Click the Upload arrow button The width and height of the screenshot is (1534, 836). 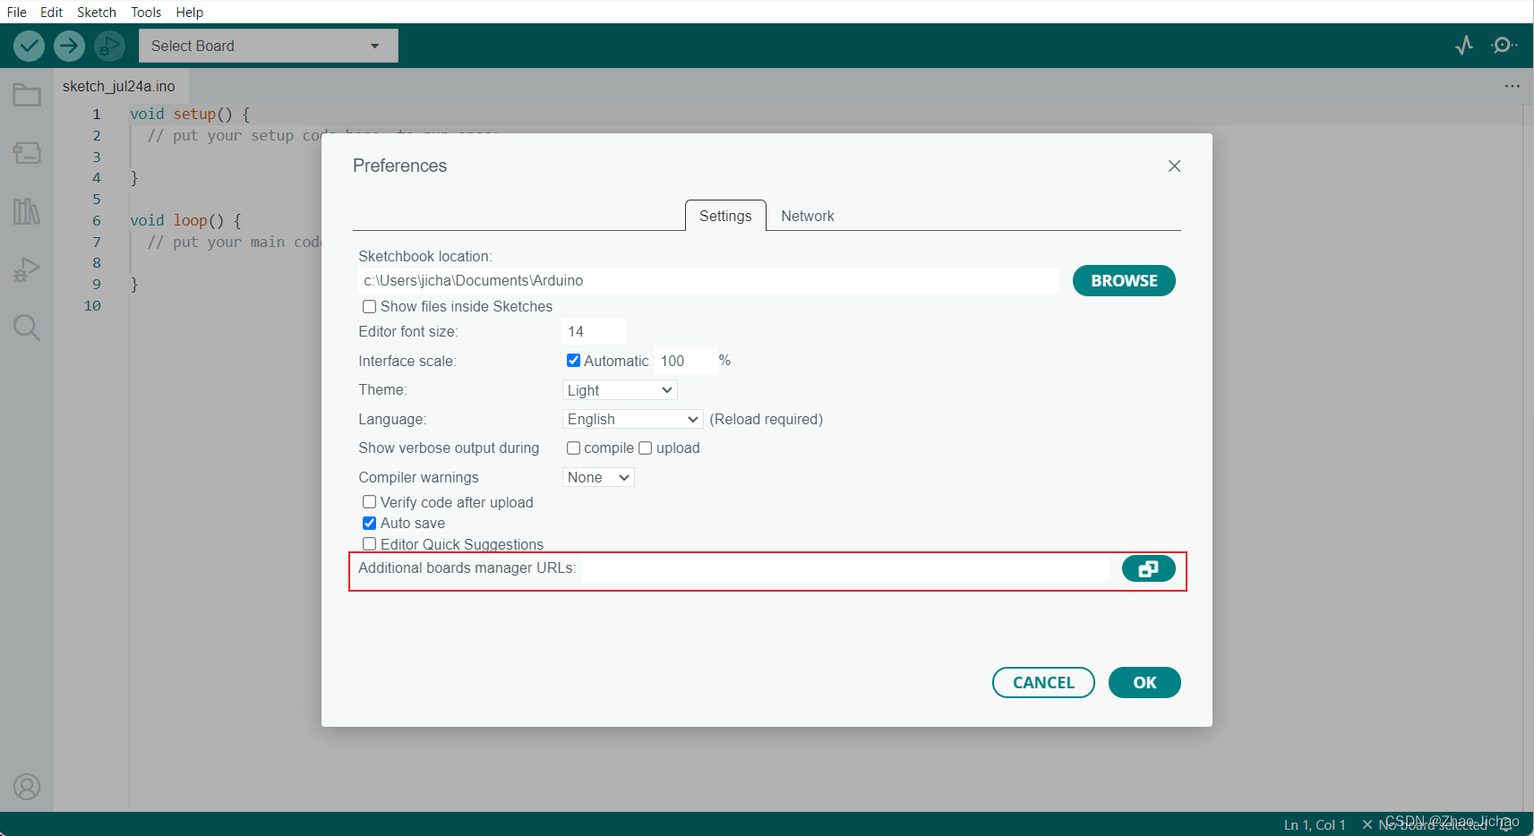(69, 46)
